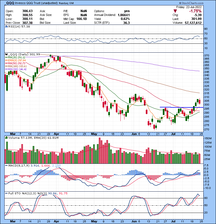Click the 150M label on the volume axis
This screenshot has height=224, width=216.
208,138
